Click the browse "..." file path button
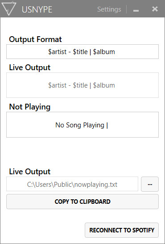 coord(150,184)
